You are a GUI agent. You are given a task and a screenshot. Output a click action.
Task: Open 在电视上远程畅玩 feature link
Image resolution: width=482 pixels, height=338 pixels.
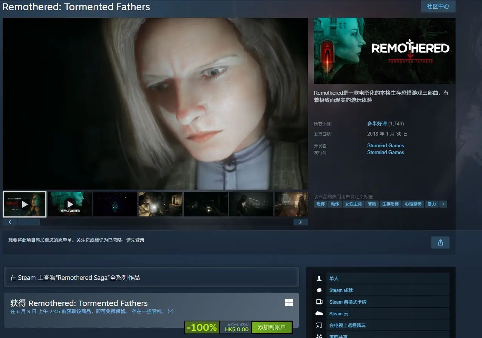pos(348,326)
